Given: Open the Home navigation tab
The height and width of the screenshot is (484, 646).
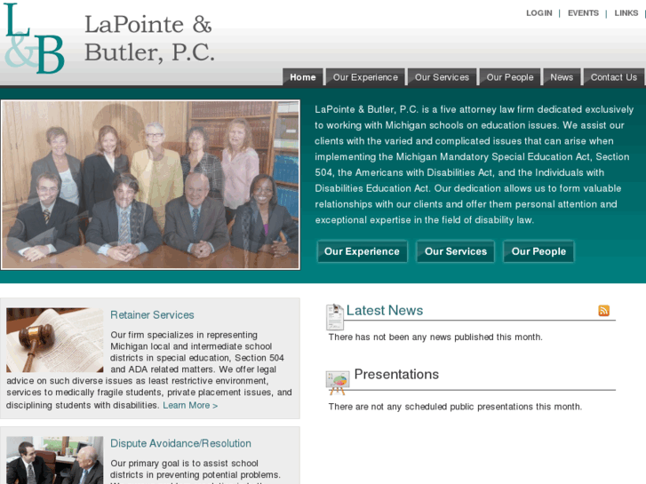Looking at the screenshot, I should [x=303, y=77].
